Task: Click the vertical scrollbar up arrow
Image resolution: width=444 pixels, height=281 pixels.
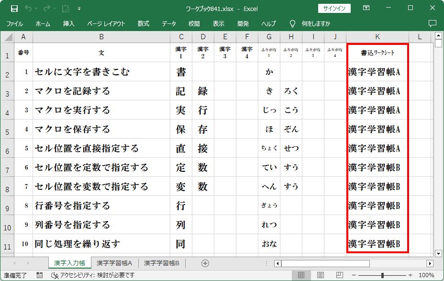Action: click(438, 36)
